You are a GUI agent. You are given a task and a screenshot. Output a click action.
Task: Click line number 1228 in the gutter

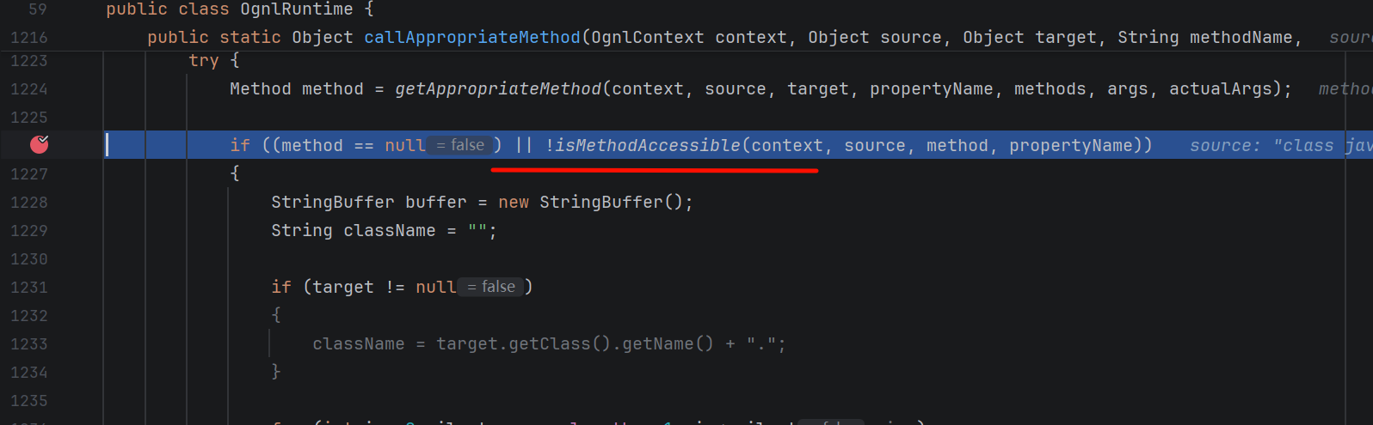[29, 202]
